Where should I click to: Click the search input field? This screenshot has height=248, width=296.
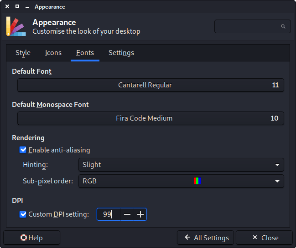[249, 26]
